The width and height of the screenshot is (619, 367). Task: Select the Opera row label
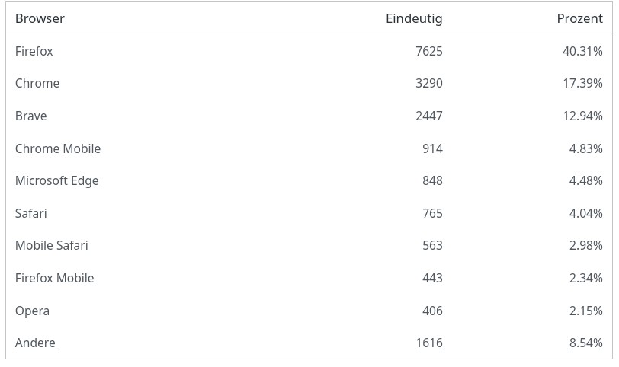(x=32, y=311)
